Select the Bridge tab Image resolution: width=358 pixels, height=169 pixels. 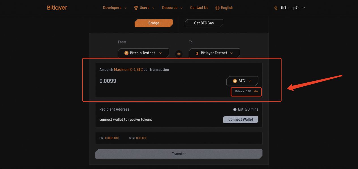click(x=154, y=23)
